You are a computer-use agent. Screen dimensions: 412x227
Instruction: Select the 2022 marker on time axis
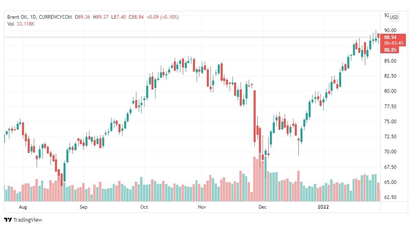(323, 207)
